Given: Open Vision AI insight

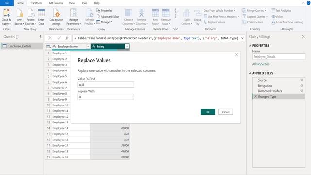Looking at the screenshot, I should [x=277, y=17].
